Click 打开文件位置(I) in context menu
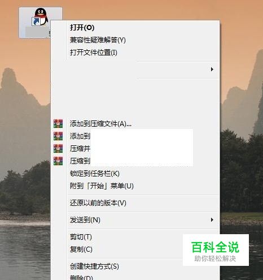 click(x=94, y=53)
